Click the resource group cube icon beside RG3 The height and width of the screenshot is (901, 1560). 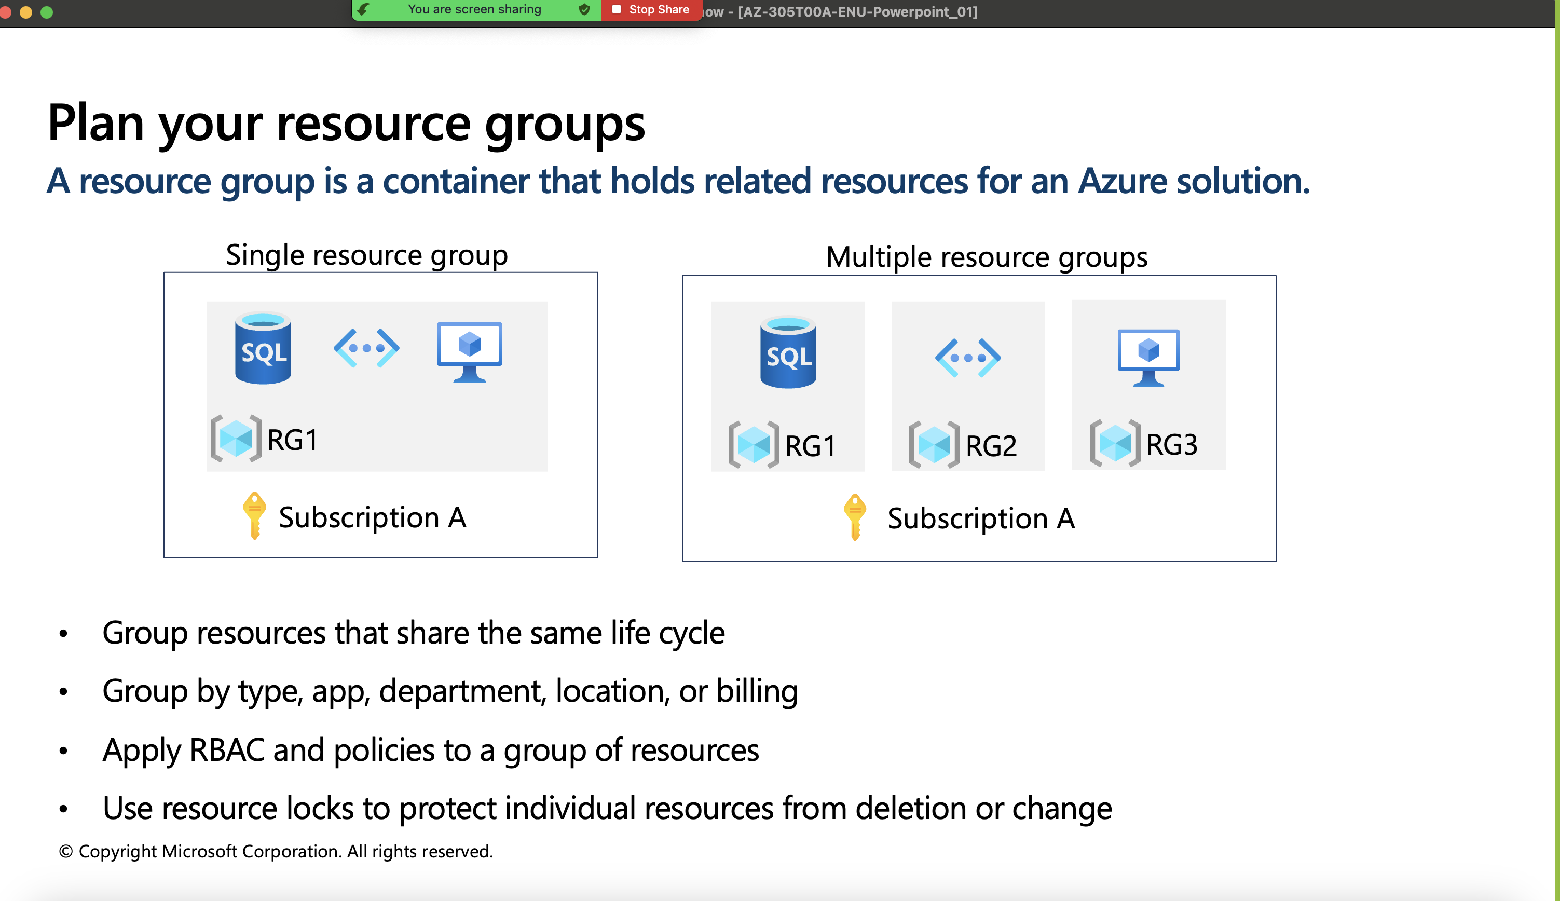[1115, 443]
